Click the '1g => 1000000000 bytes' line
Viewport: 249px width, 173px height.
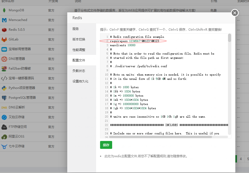click(129, 104)
